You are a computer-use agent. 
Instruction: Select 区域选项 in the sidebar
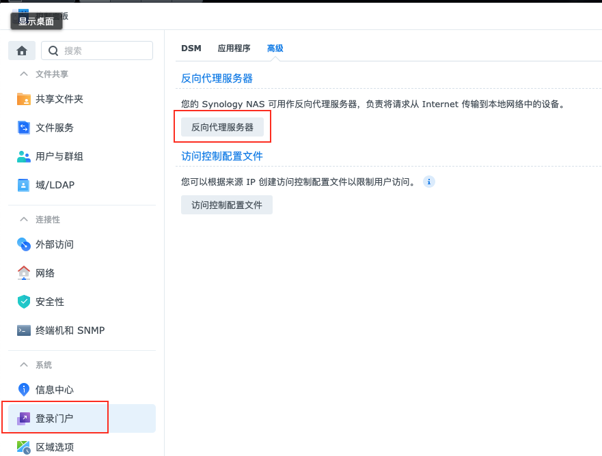tap(55, 447)
